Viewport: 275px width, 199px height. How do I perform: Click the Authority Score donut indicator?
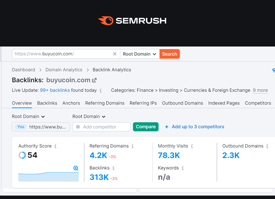pyautogui.click(x=22, y=155)
